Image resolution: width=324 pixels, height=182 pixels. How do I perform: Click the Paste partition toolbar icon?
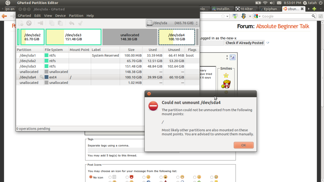pos(60,23)
